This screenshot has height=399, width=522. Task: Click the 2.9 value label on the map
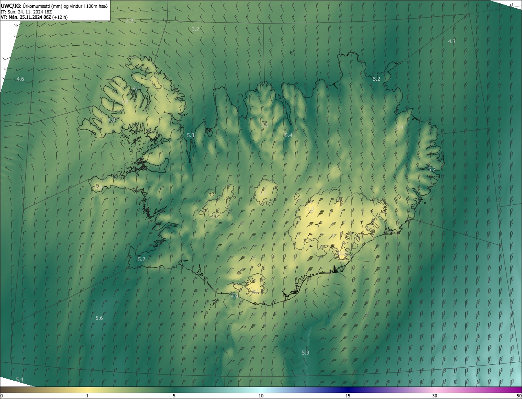(x=129, y=20)
